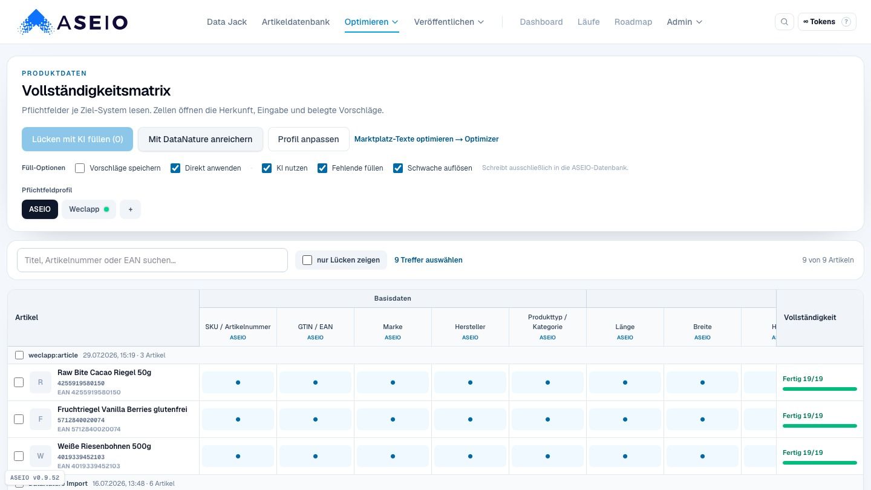Open the GTIN / EAN cell dot for Weiße Riesenbohnen
This screenshot has height=490, width=871.
click(x=315, y=456)
